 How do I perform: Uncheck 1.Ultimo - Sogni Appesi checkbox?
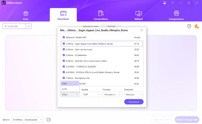pyautogui.click(x=64, y=44)
